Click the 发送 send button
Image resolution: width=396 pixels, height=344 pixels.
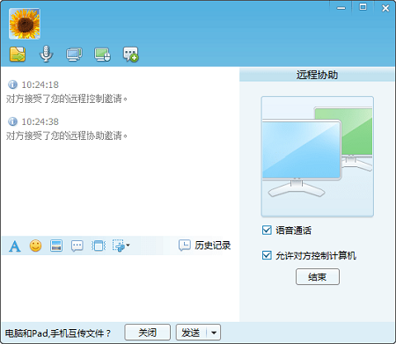pos(191,333)
